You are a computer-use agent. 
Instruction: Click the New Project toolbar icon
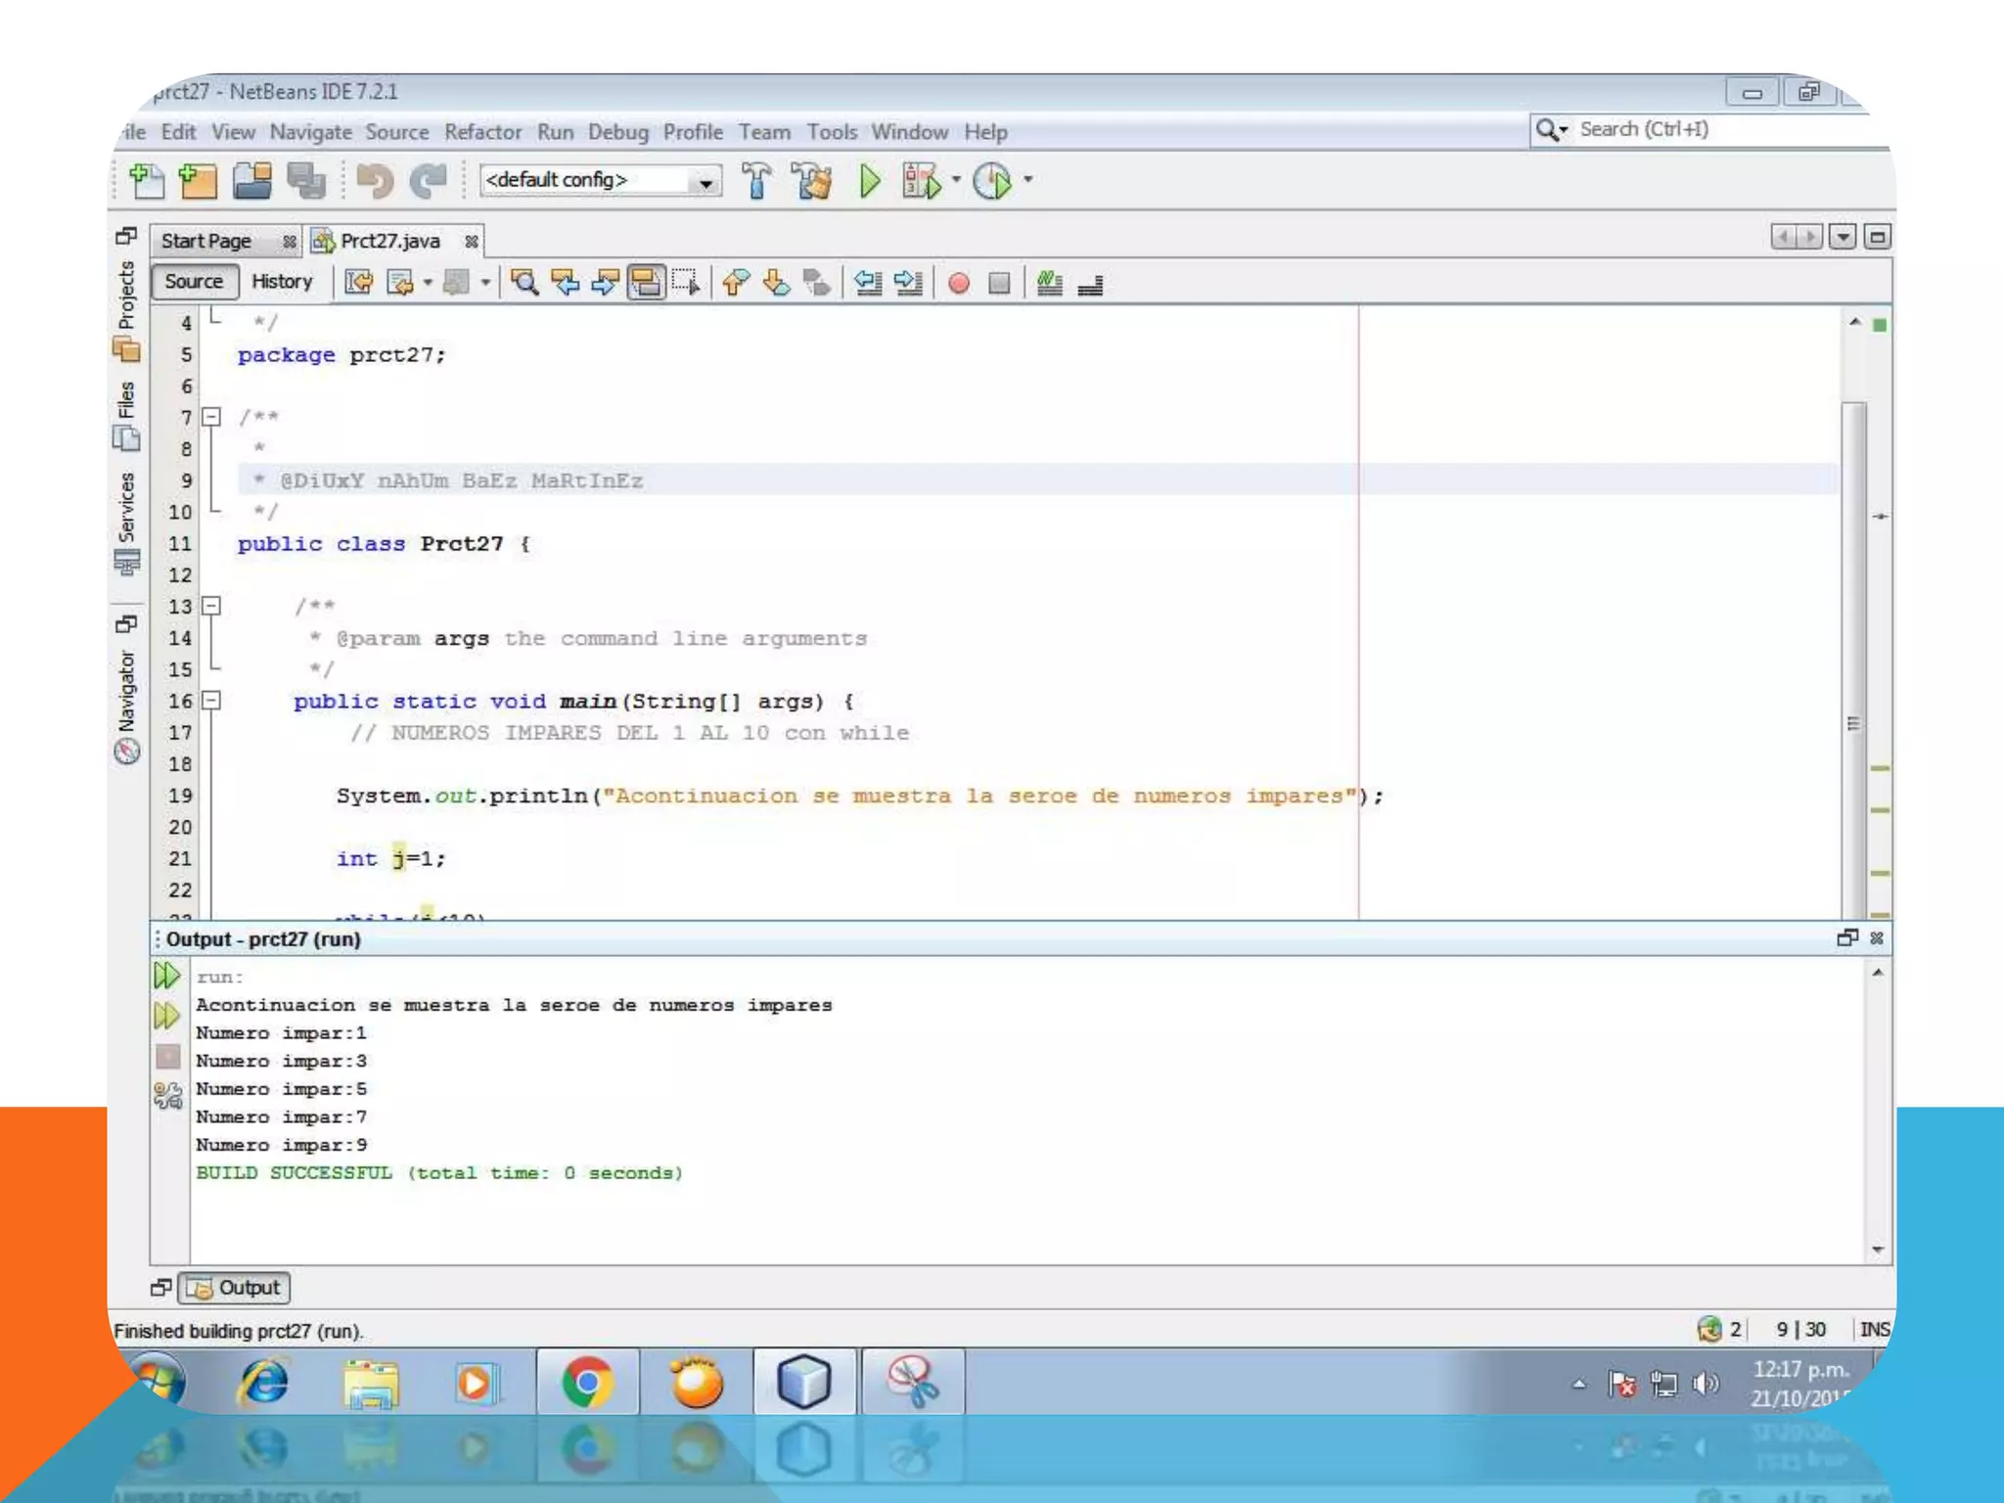[x=198, y=181]
